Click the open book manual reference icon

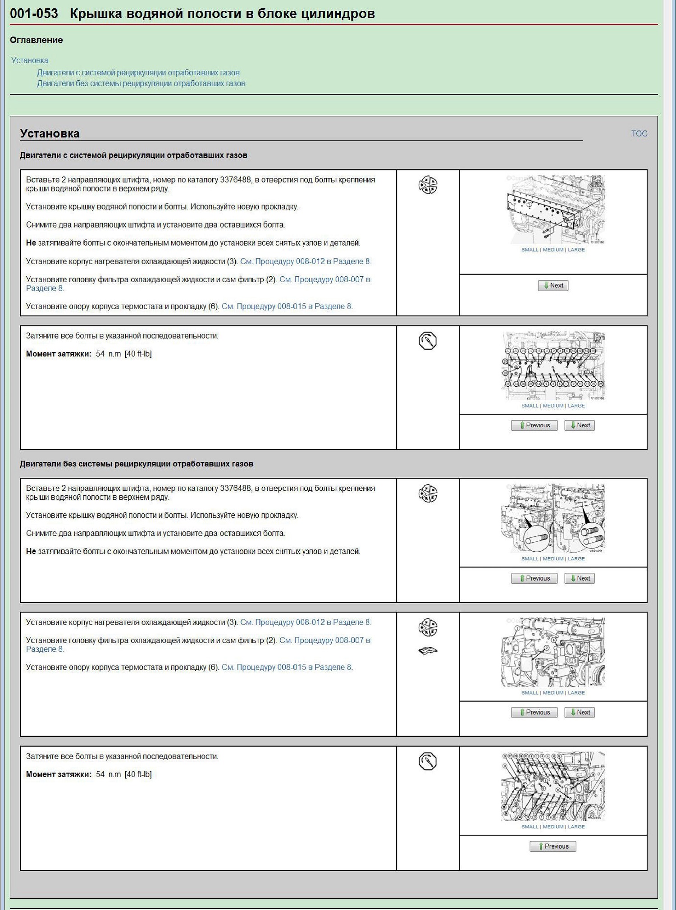pyautogui.click(x=428, y=650)
